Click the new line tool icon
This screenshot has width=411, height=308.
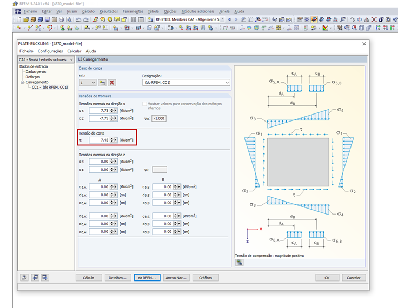pyautogui.click(x=30, y=28)
